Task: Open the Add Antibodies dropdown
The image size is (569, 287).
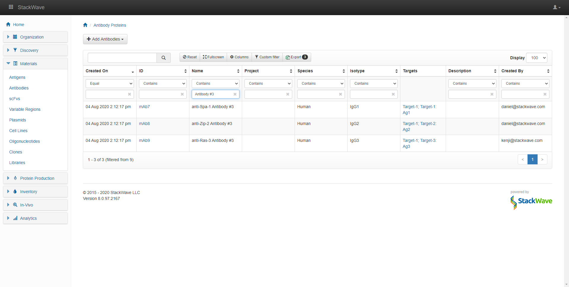Action: 105,39
